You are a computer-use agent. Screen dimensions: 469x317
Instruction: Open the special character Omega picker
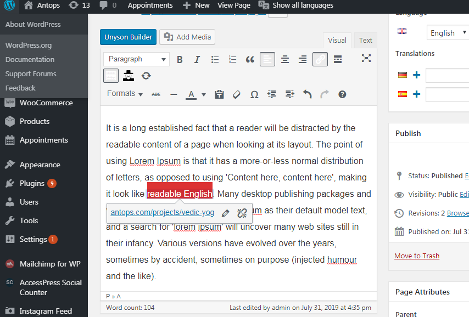coord(254,95)
